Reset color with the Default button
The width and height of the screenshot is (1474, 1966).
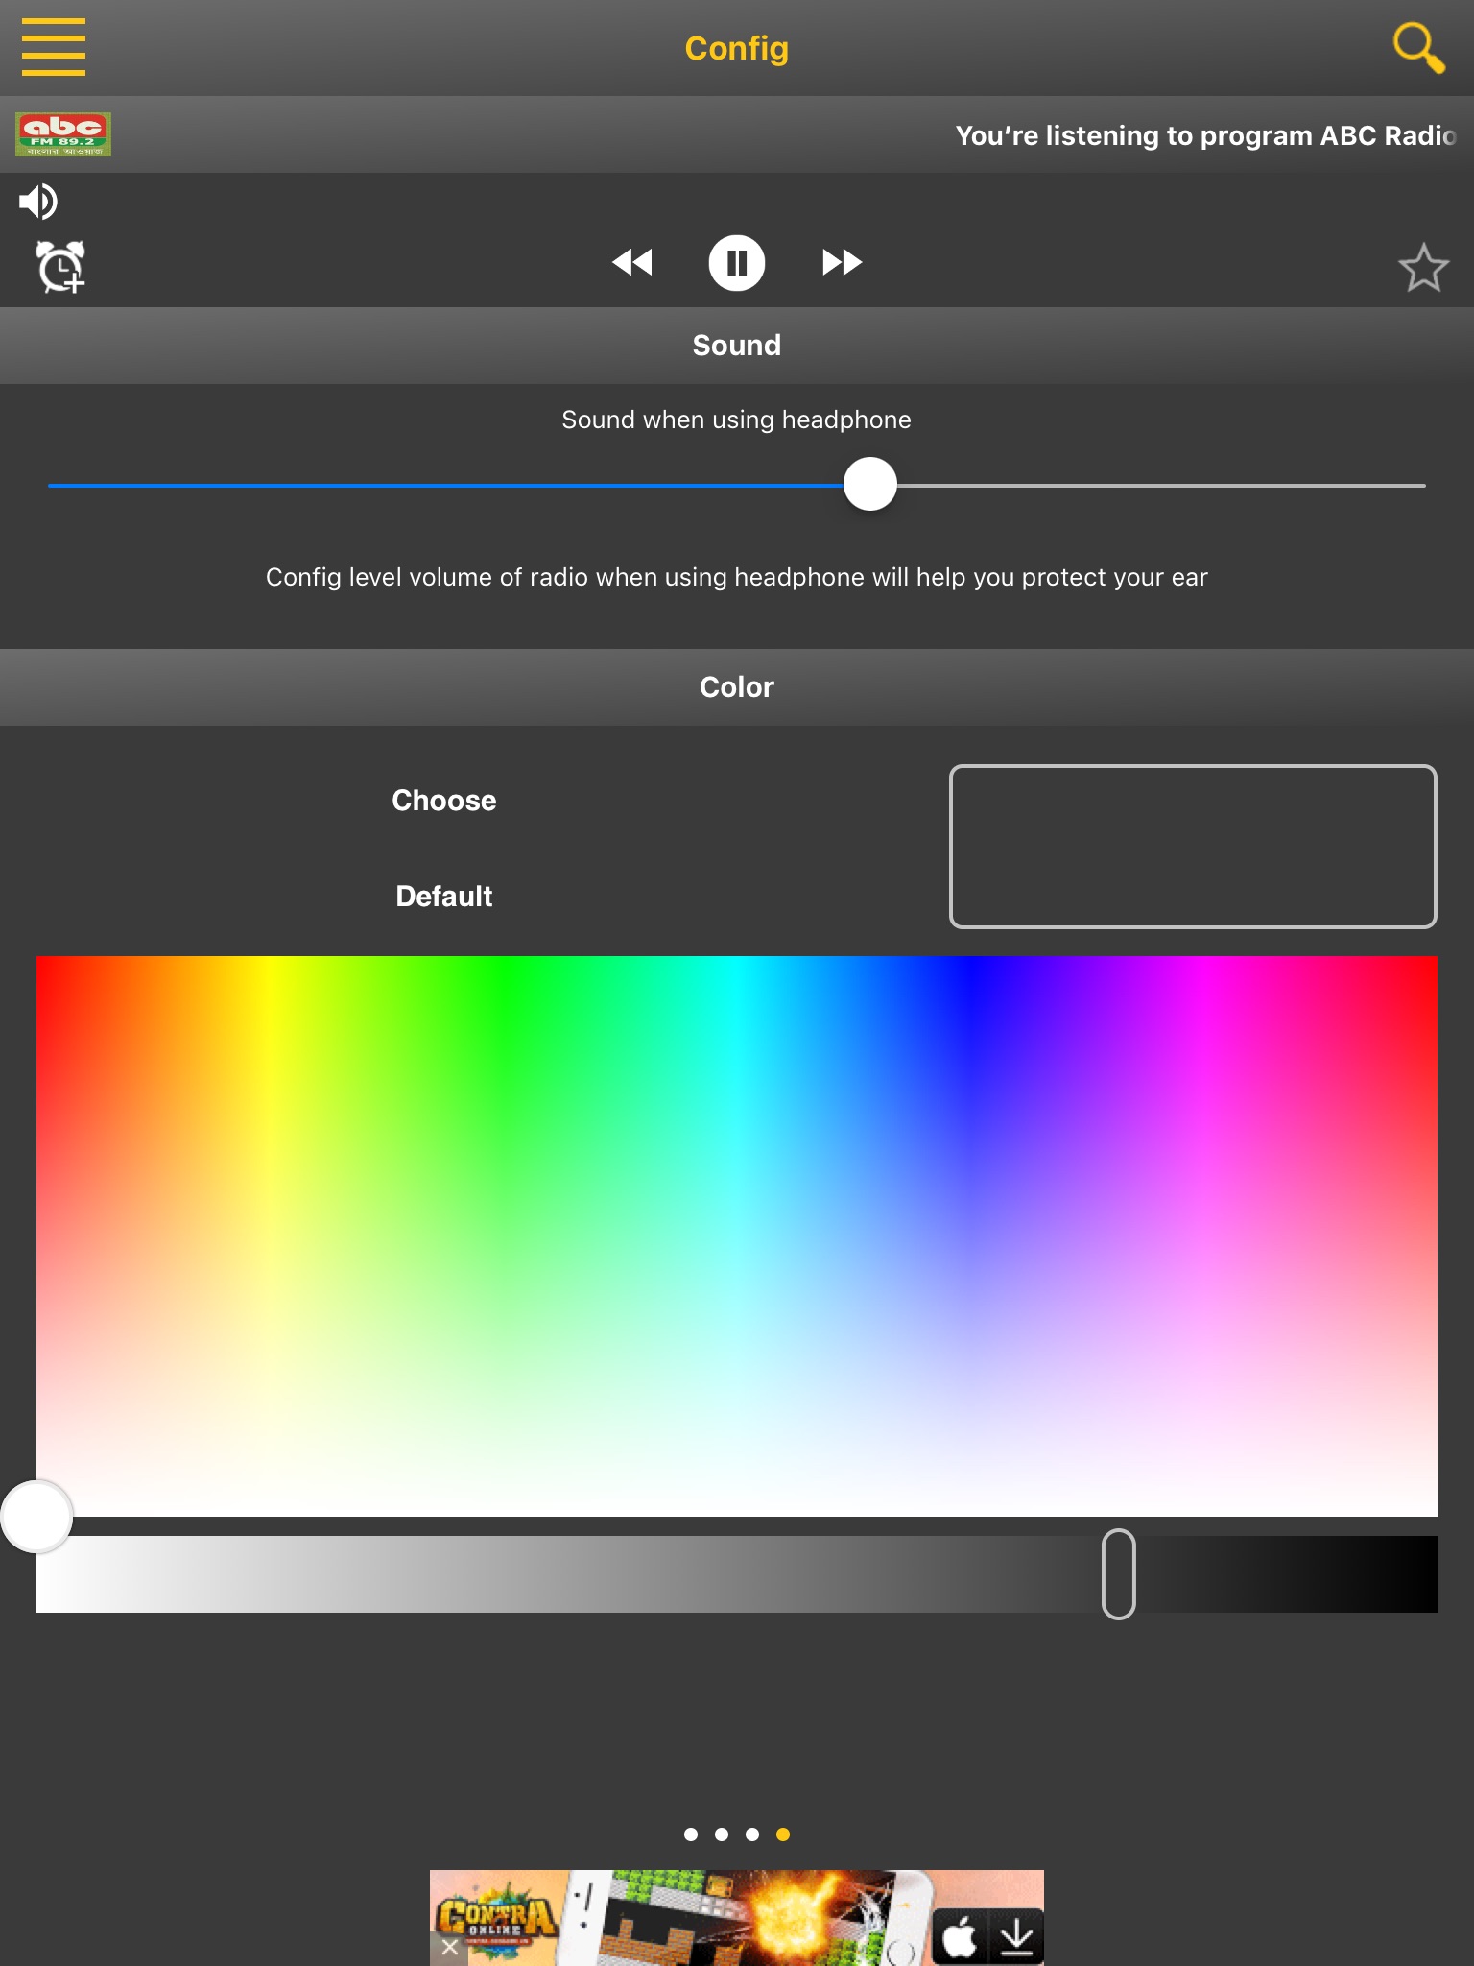[x=443, y=896]
